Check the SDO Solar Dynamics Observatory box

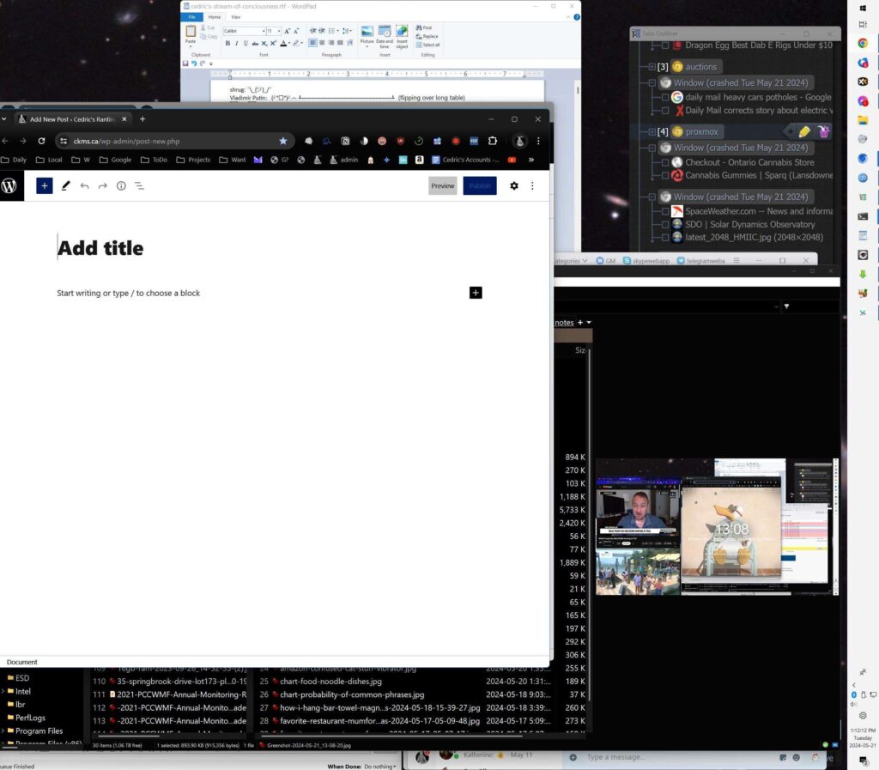coord(665,225)
